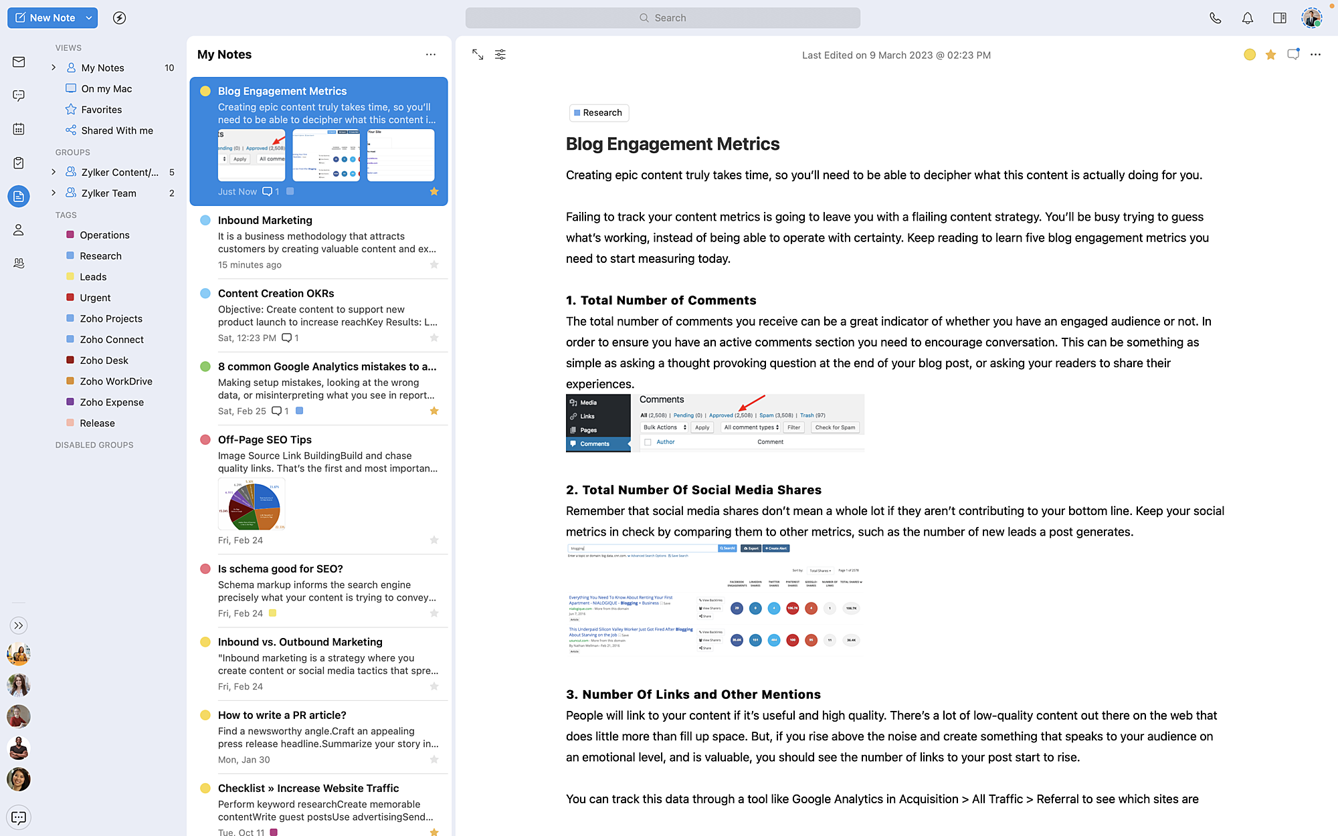The image size is (1338, 836).
Task: Click the Search field
Action: pyautogui.click(x=662, y=18)
